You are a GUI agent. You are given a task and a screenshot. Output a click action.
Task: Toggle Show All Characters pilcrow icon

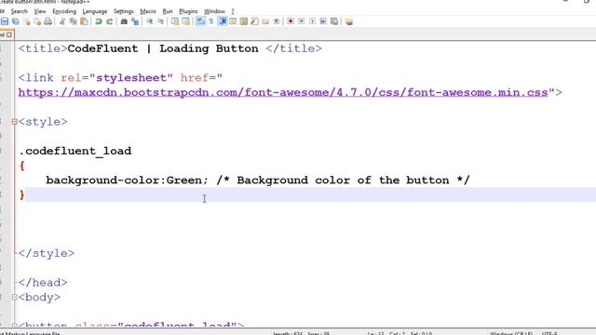[x=211, y=21]
